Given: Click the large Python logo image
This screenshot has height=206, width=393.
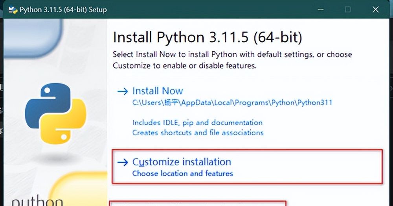Looking at the screenshot, I should [56, 113].
